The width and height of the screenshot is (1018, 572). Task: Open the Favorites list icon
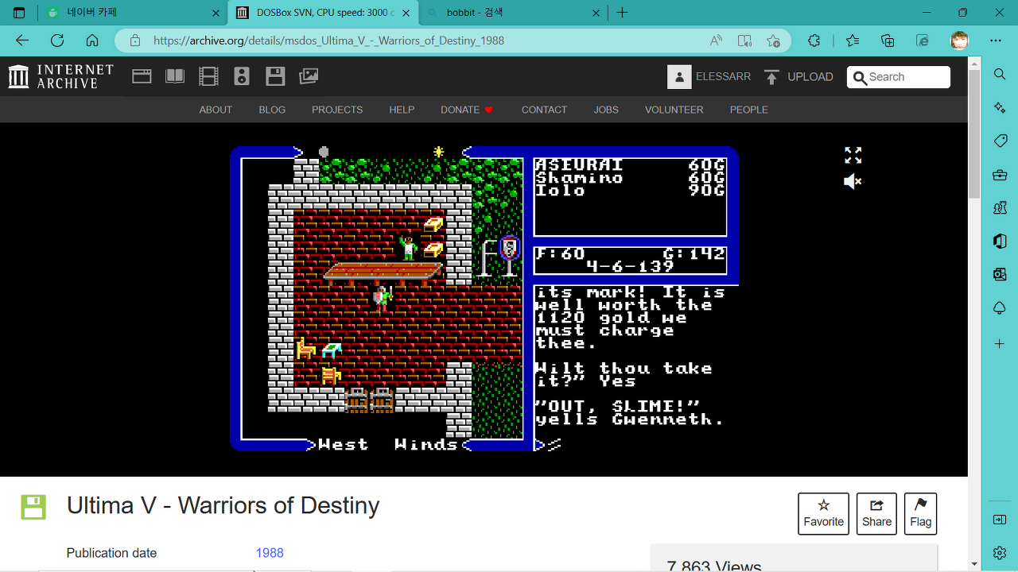pyautogui.click(x=853, y=41)
